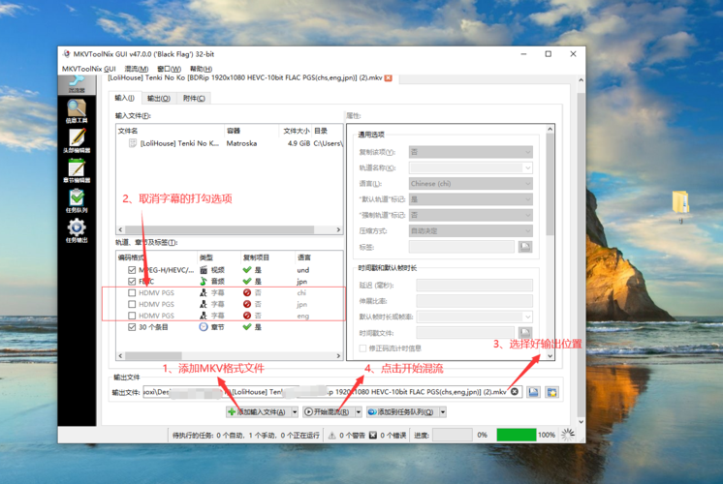The image size is (723, 484).
Task: Check the HDMV PGS eng subtitle track
Action: tap(132, 316)
